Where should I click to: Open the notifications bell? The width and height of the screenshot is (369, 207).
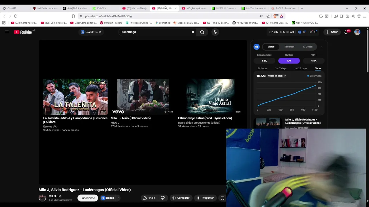point(347,32)
